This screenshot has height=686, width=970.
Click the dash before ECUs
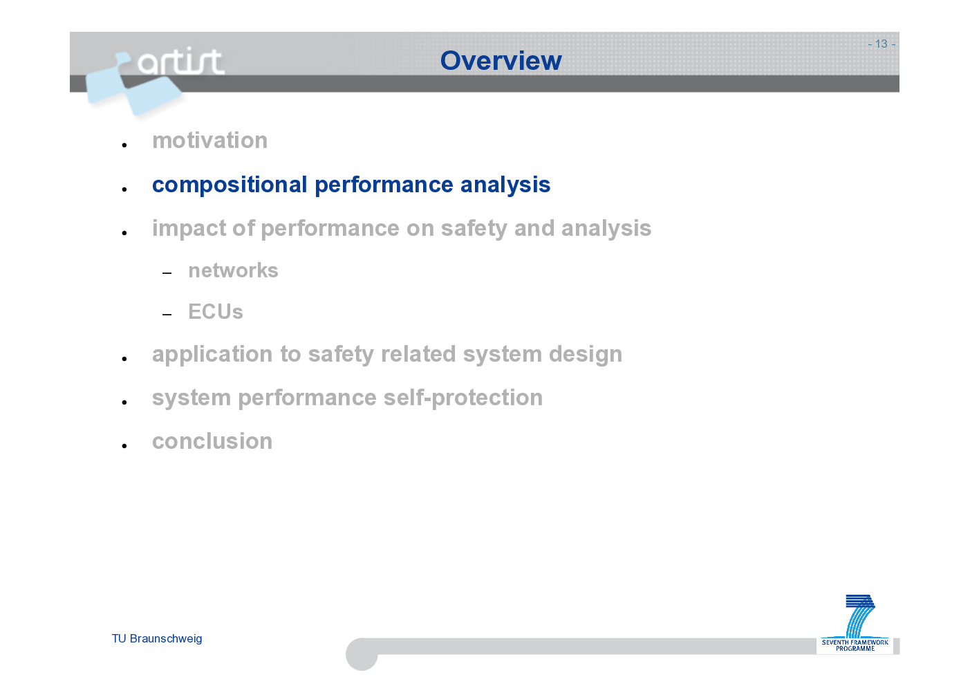(x=167, y=315)
